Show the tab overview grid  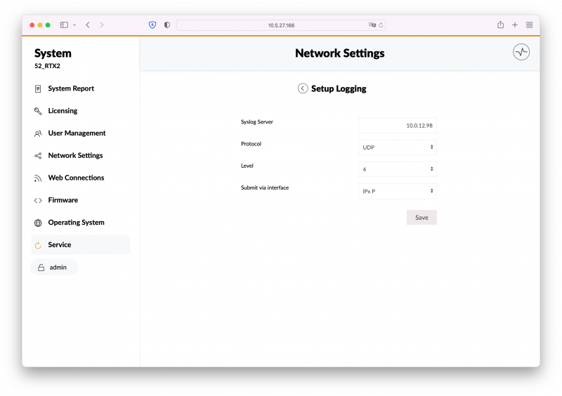coord(530,25)
